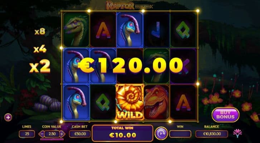Click the blue dinosaur in top row
260x143 pixels.
tap(130, 30)
